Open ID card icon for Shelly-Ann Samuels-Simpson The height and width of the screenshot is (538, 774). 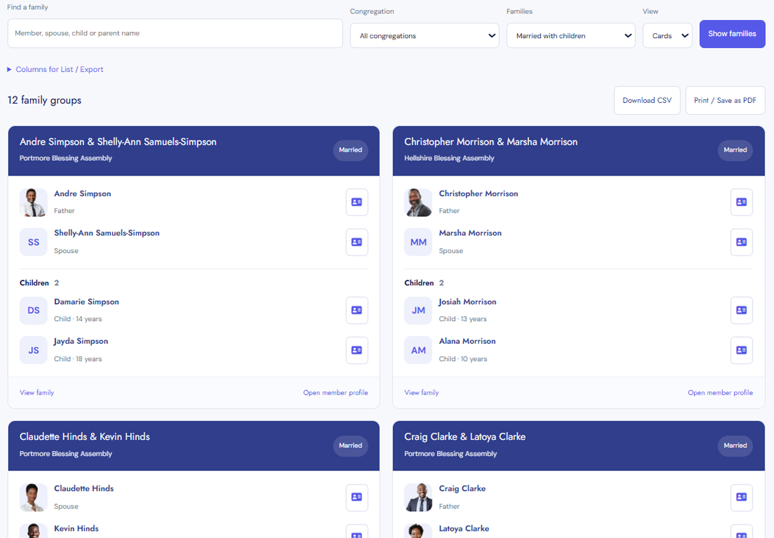(x=356, y=242)
